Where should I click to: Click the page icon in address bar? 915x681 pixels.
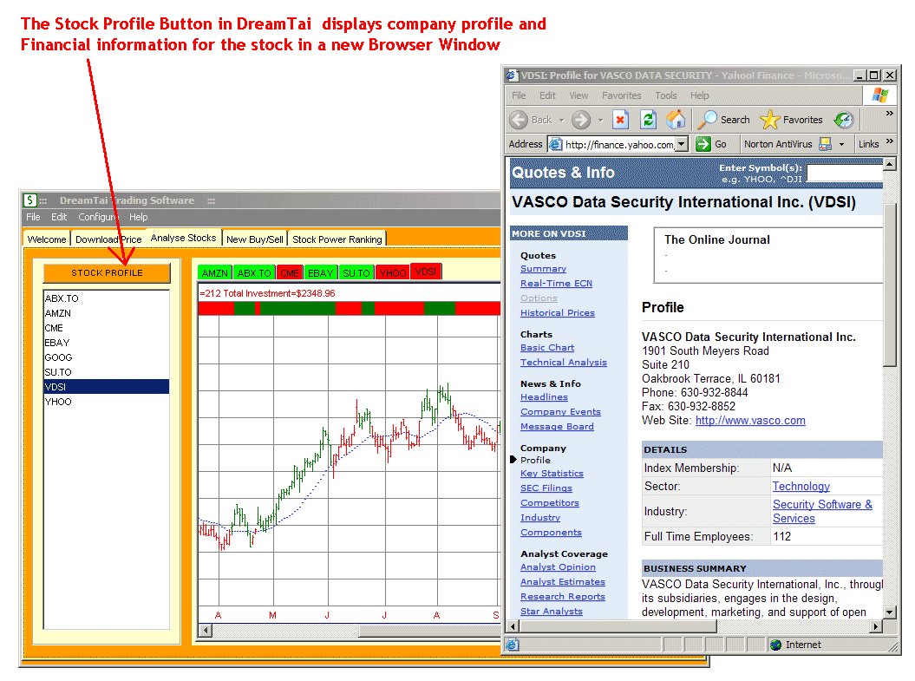pos(556,144)
